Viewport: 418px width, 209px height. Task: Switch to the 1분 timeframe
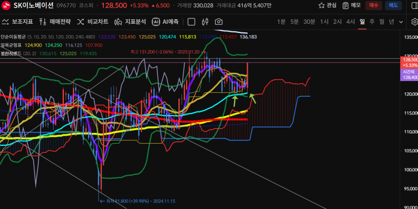[281, 22]
